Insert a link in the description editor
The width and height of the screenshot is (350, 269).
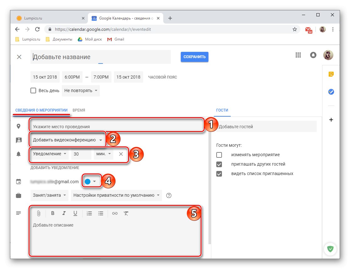click(x=115, y=213)
